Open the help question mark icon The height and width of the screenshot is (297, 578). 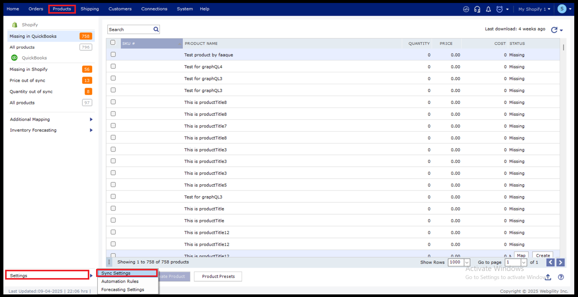pos(561,277)
